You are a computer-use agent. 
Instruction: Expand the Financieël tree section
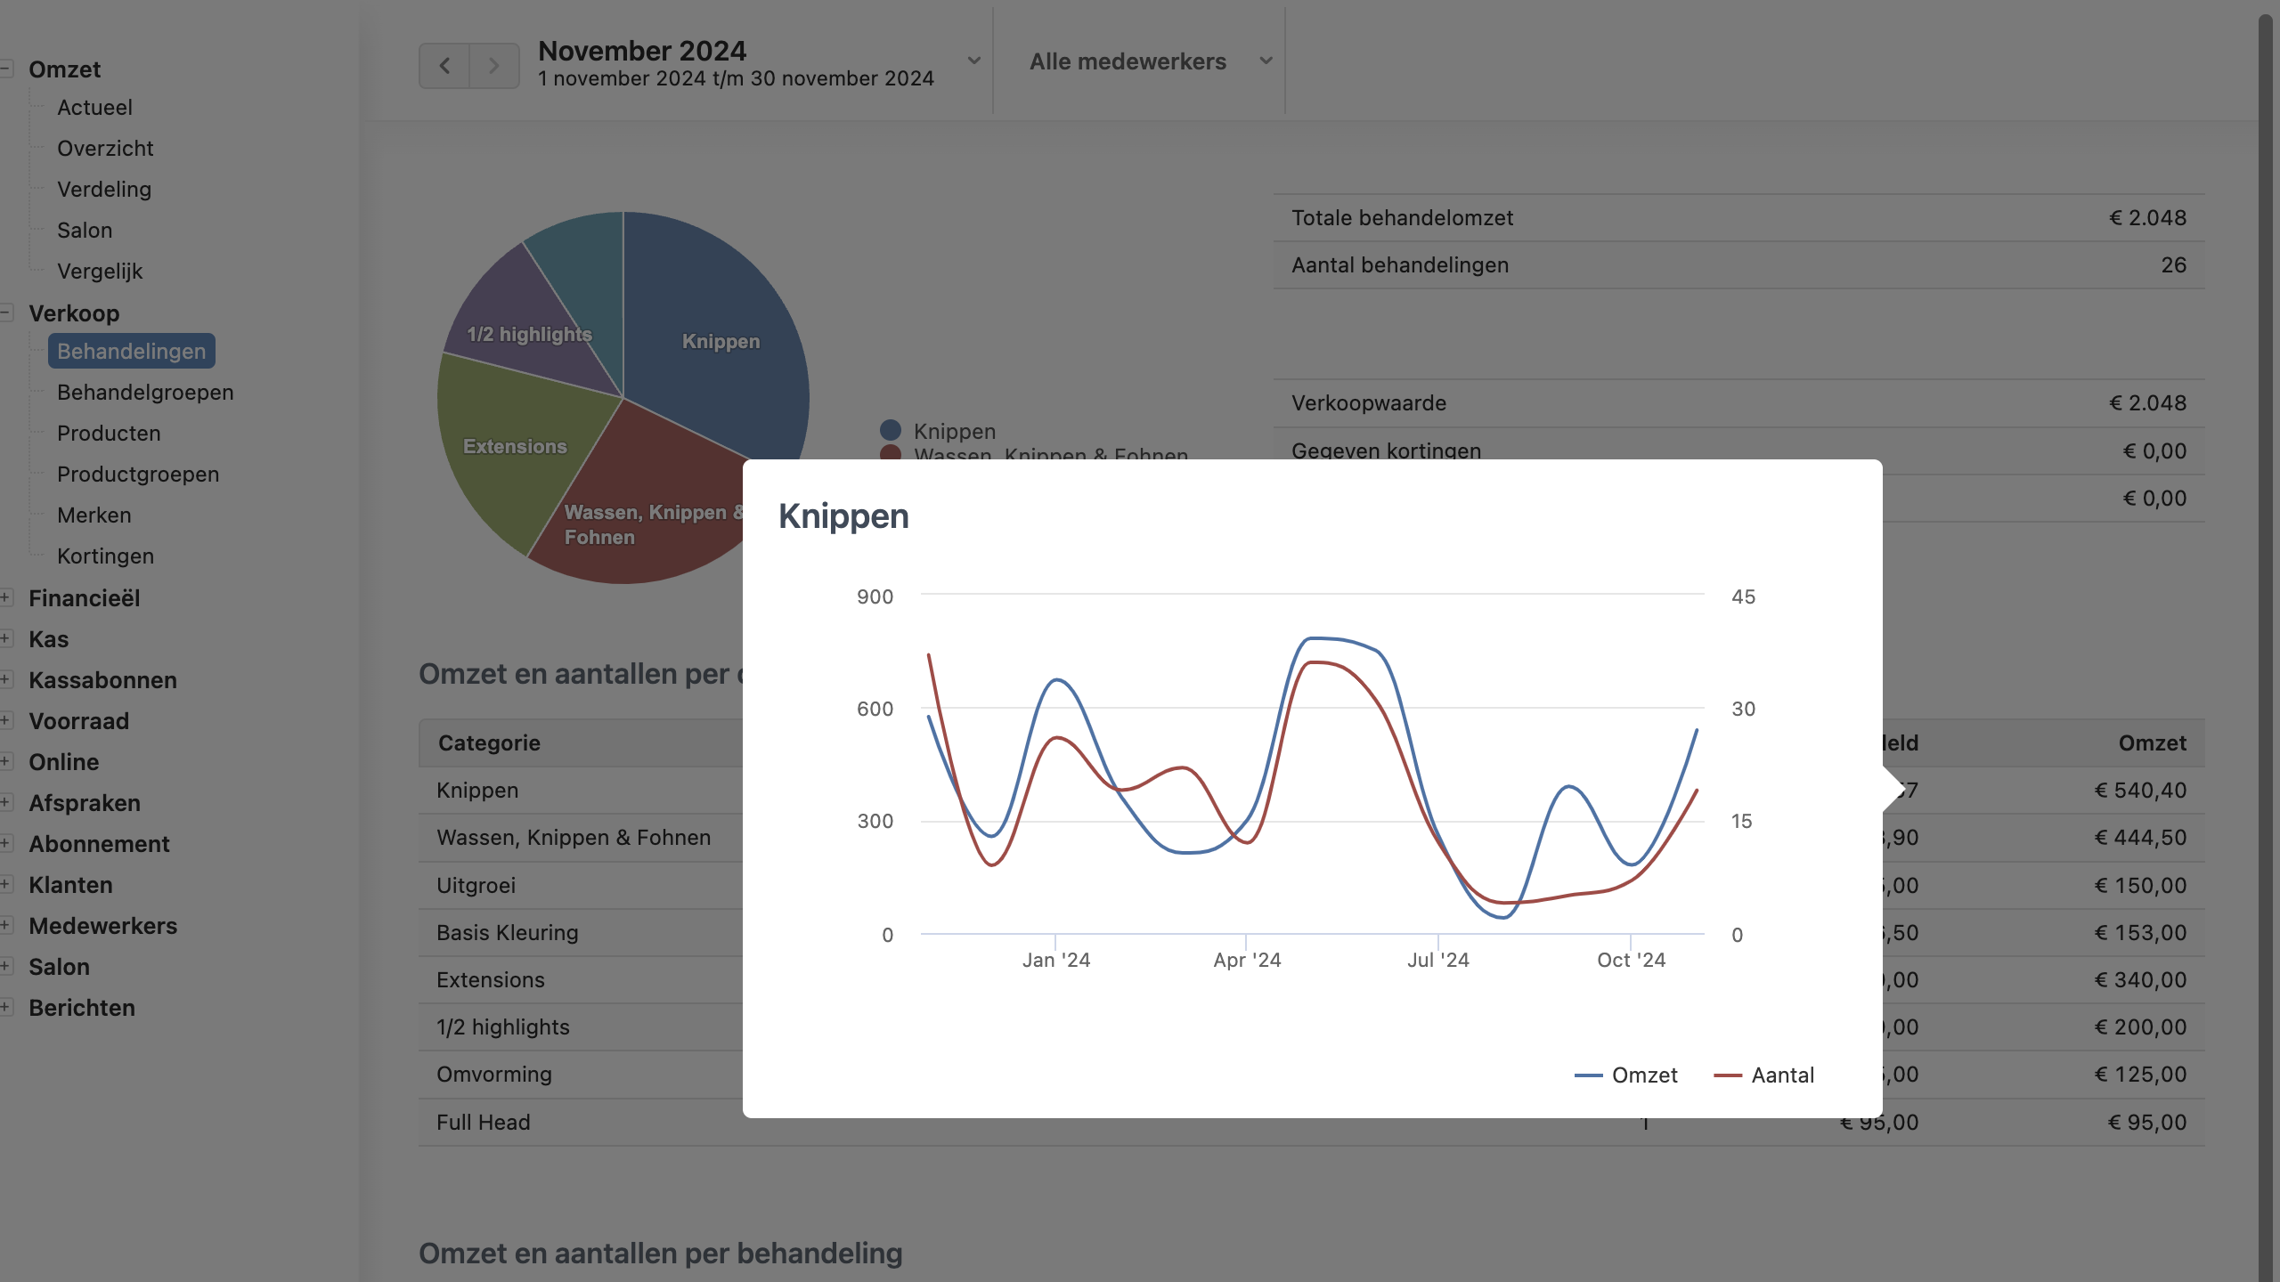pyautogui.click(x=6, y=597)
